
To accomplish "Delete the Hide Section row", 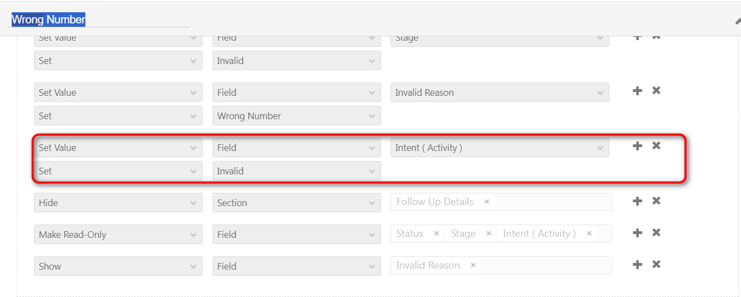I will tap(656, 201).
